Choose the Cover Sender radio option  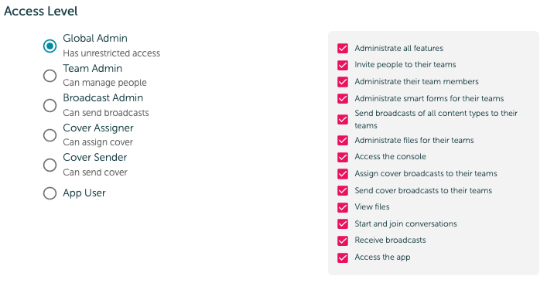(x=50, y=165)
